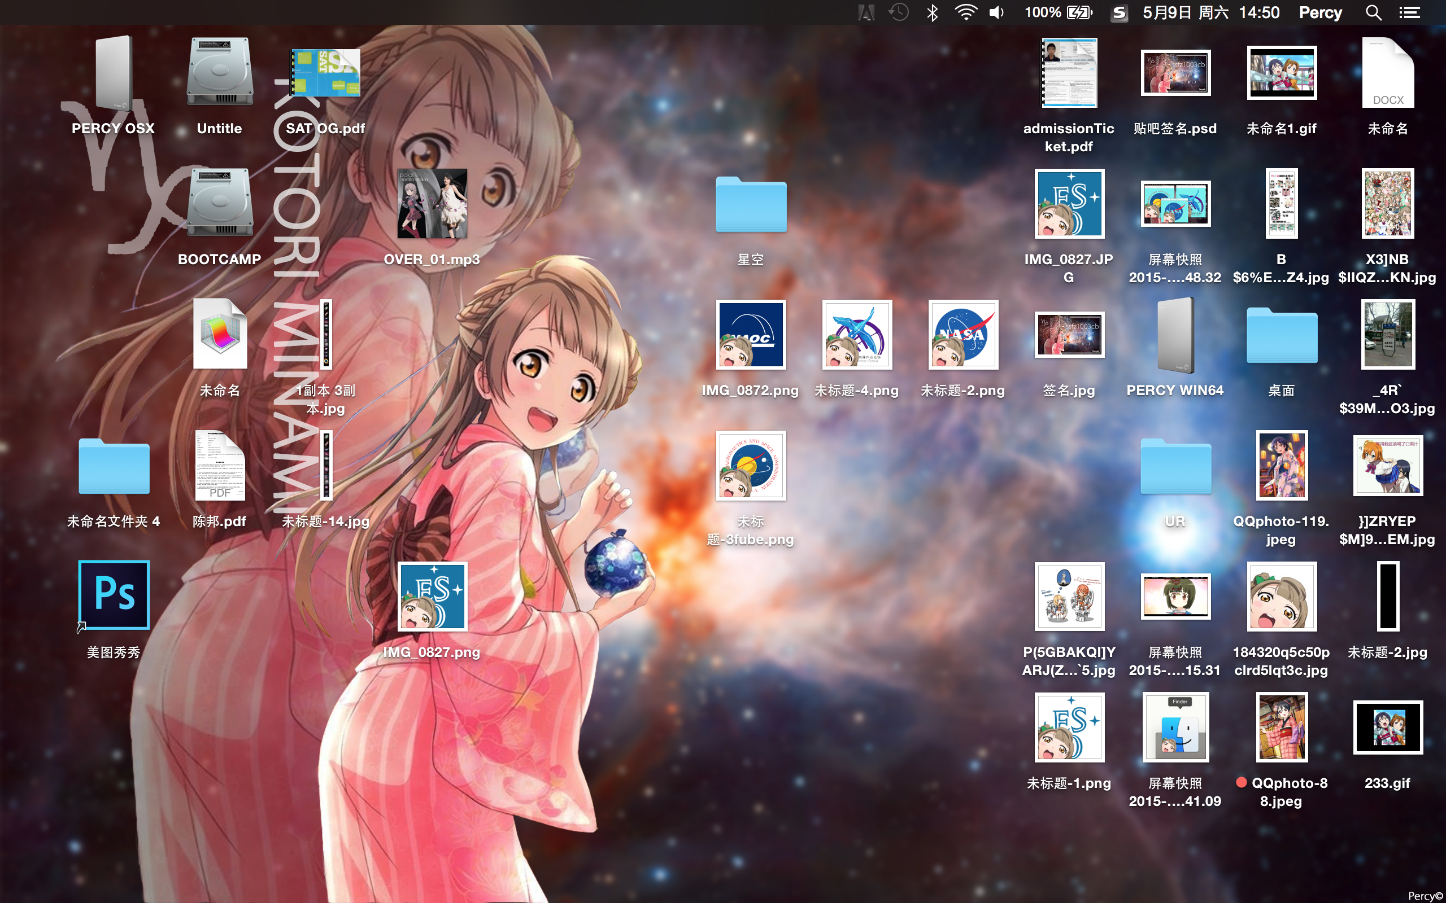Screen dimensions: 1446x903
Task: Open the Wi-Fi status menu
Action: 965,12
